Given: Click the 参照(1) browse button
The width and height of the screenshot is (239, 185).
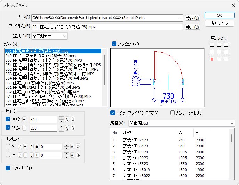Looking at the screenshot, I should pyautogui.click(x=192, y=18).
